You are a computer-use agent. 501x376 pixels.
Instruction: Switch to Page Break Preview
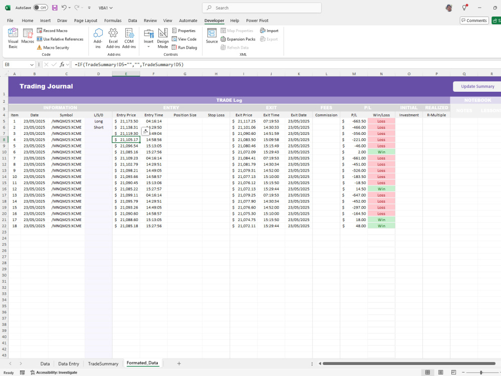click(x=453, y=372)
